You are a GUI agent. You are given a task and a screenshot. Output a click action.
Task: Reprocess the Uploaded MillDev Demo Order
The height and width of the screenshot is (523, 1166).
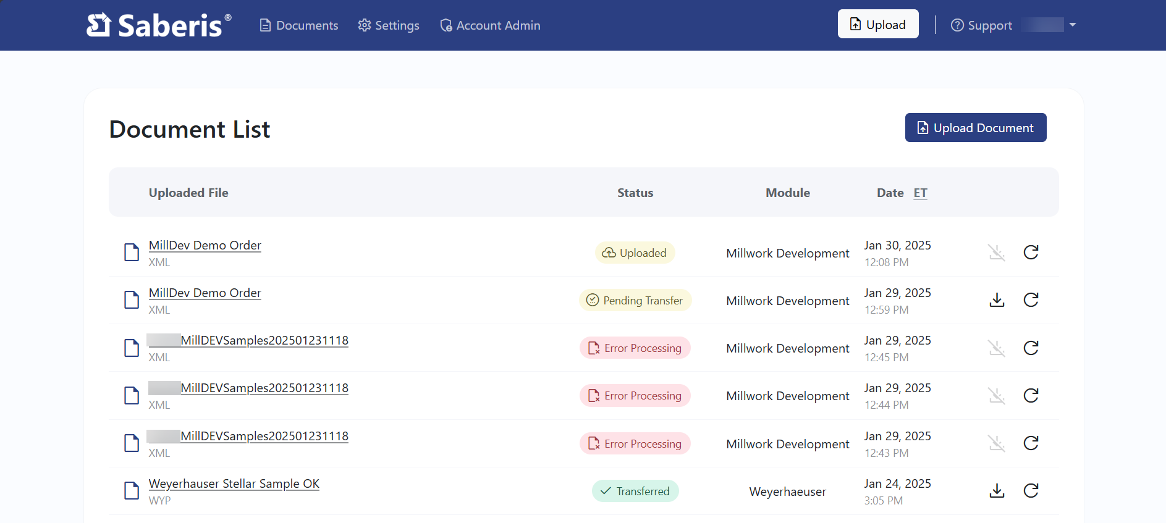tap(1031, 253)
